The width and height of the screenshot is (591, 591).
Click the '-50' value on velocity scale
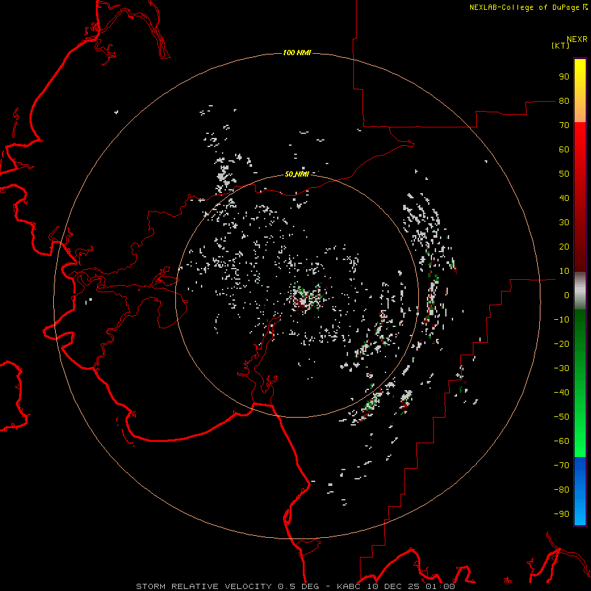(561, 417)
